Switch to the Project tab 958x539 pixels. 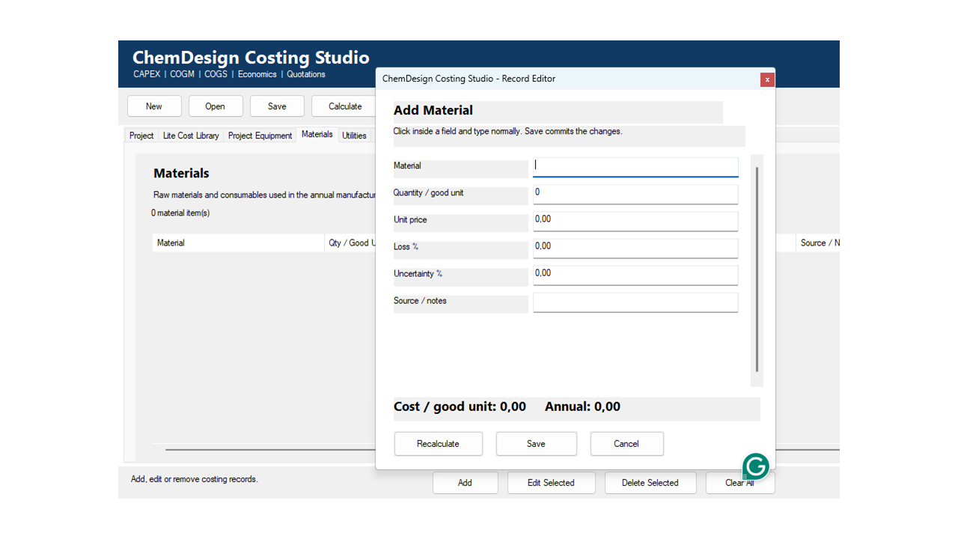coord(141,135)
